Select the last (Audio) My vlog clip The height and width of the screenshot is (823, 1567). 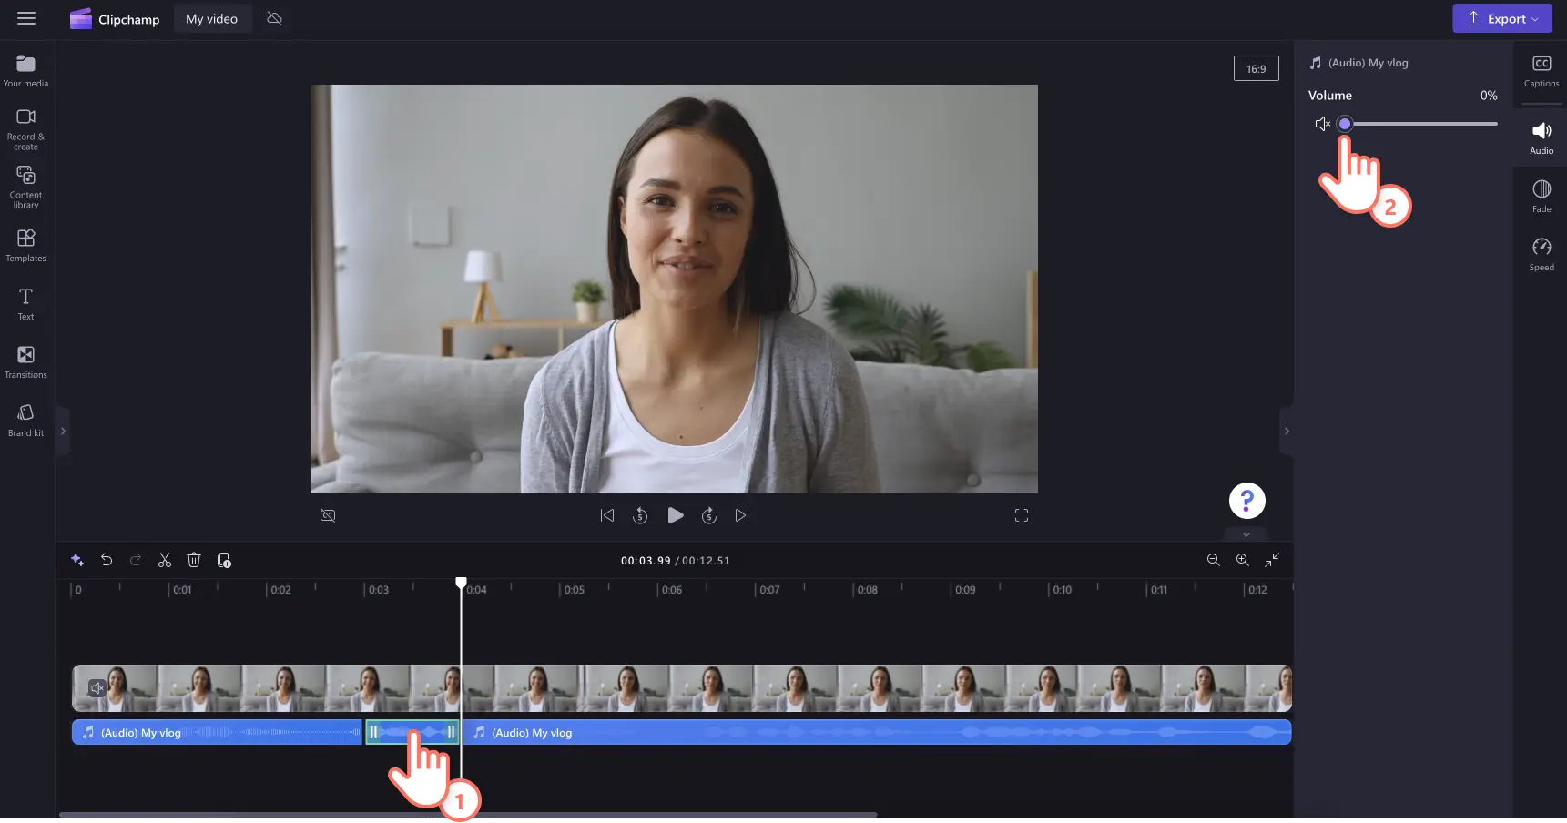click(877, 732)
